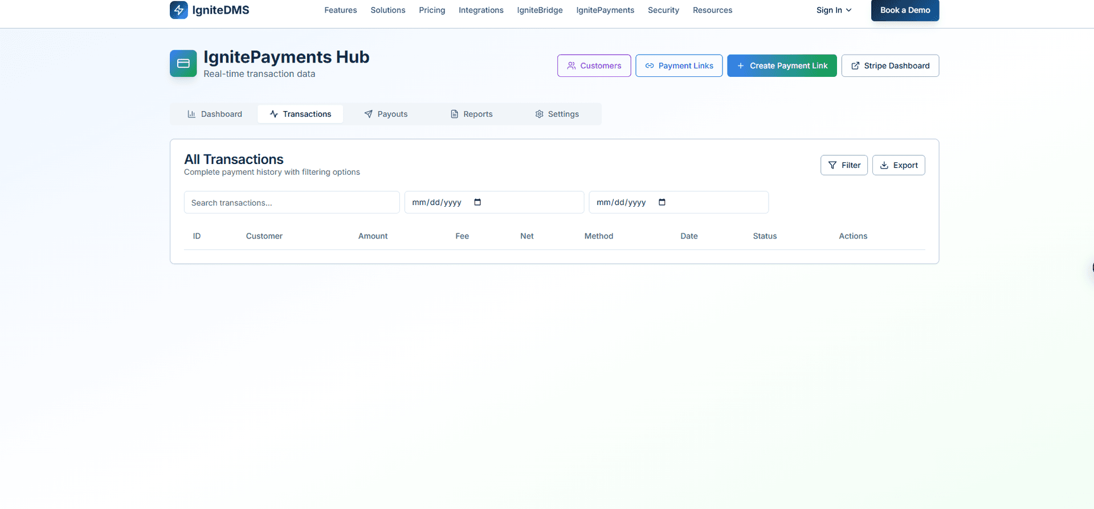The image size is (1094, 509).
Task: Open Integrations in the navigation bar
Action: [x=481, y=10]
